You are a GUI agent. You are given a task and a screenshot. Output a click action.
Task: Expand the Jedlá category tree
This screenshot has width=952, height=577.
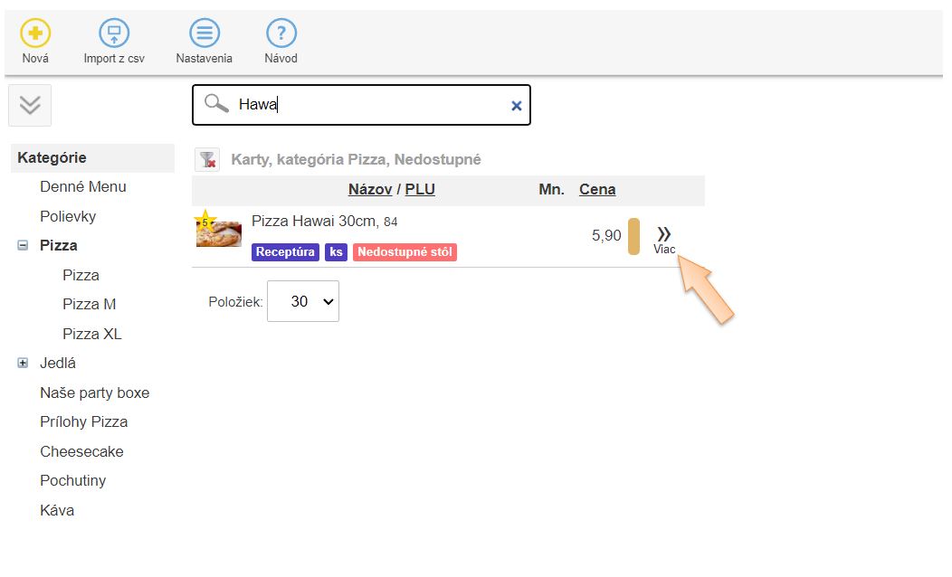pyautogui.click(x=23, y=363)
